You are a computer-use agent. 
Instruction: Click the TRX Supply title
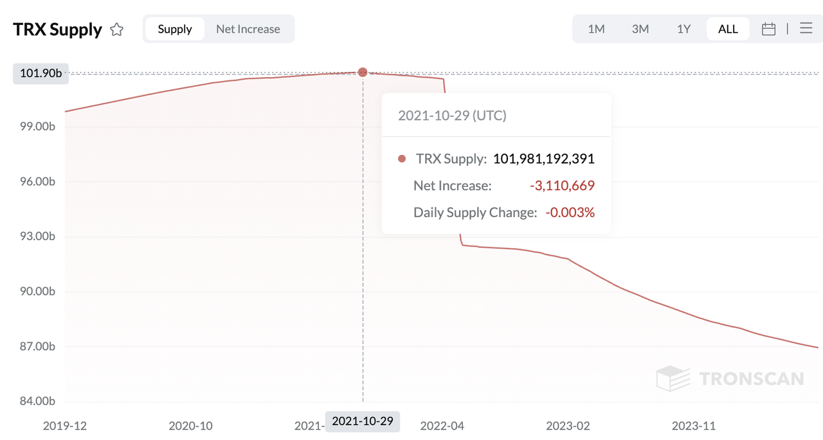[57, 29]
